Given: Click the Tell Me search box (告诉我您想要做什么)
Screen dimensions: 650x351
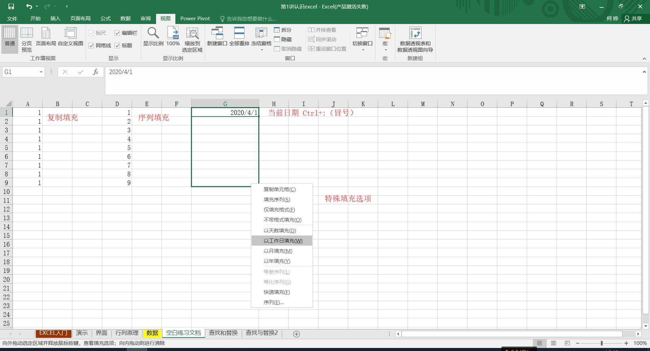Looking at the screenshot, I should pyautogui.click(x=248, y=19).
